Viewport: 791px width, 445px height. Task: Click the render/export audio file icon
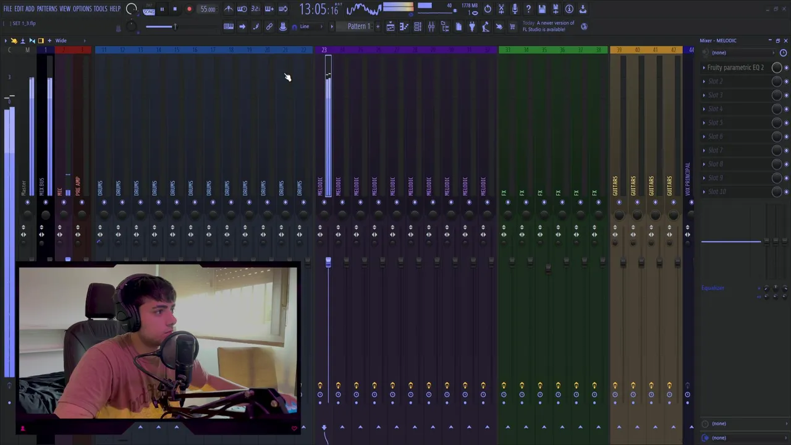(x=556, y=9)
